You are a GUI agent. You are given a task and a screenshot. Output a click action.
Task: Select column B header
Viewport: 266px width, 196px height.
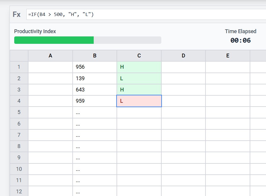pos(95,56)
